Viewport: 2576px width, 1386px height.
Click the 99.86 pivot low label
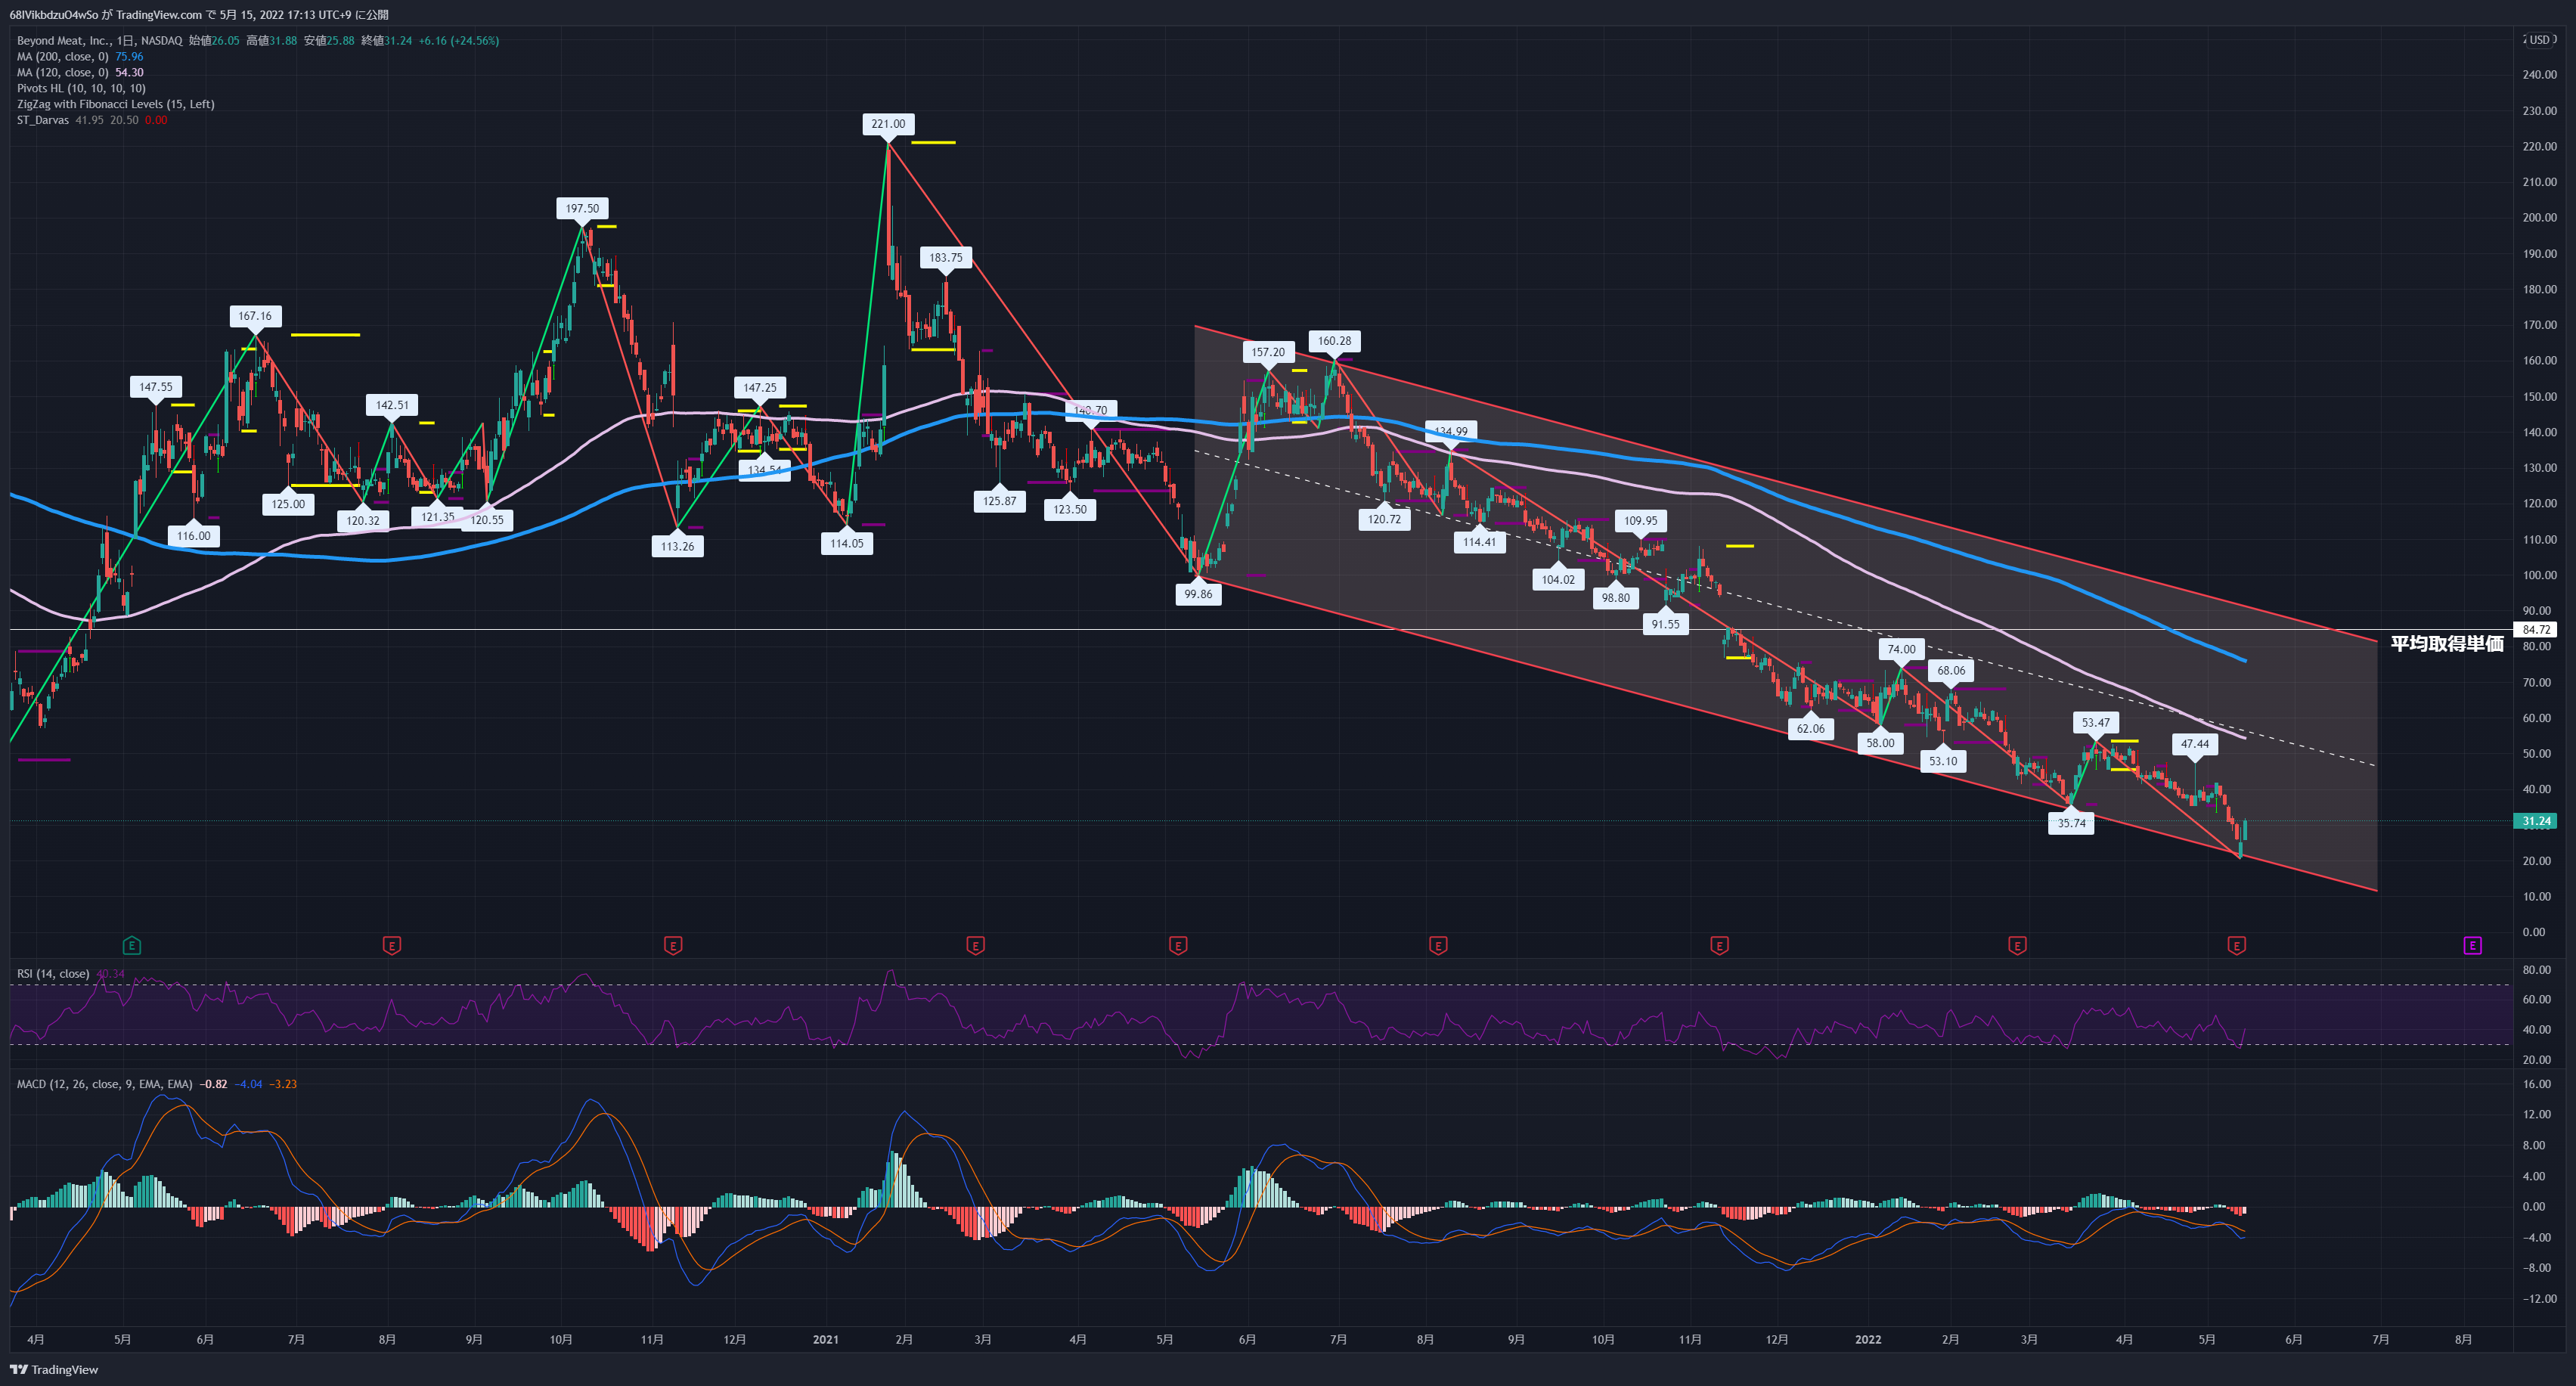coord(1198,594)
